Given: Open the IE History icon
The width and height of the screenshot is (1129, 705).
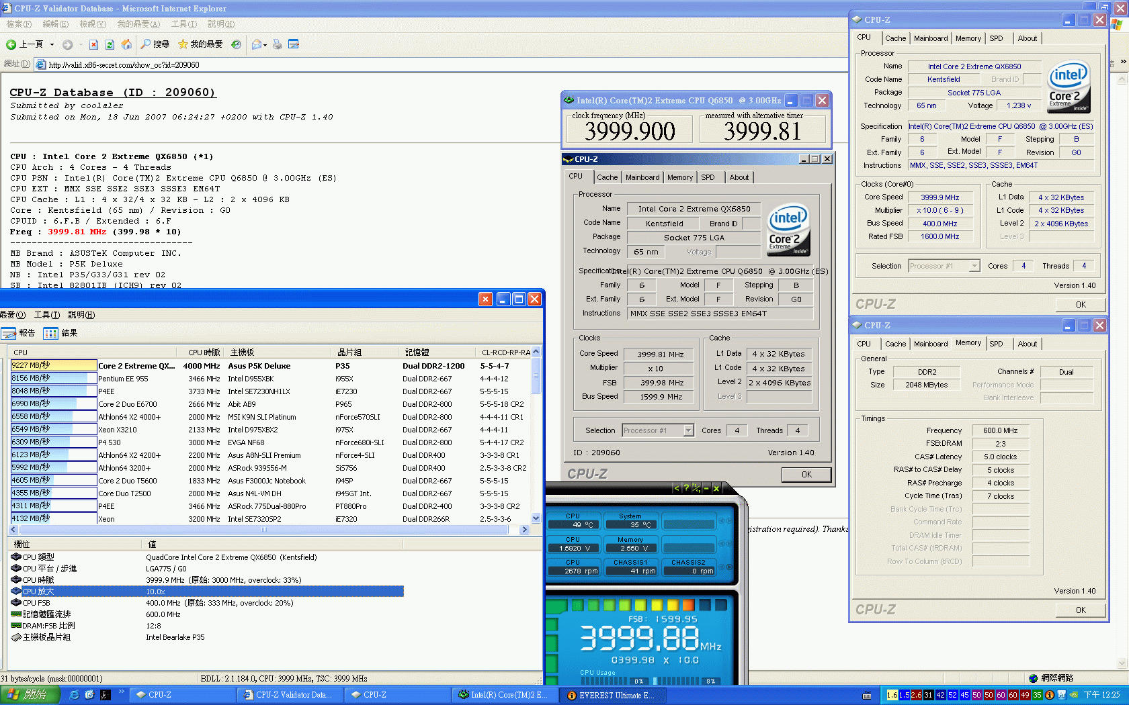Looking at the screenshot, I should (236, 44).
